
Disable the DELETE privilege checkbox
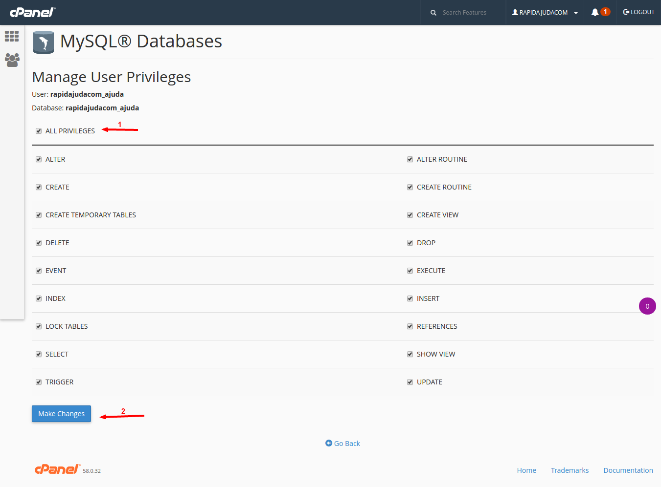pos(39,242)
